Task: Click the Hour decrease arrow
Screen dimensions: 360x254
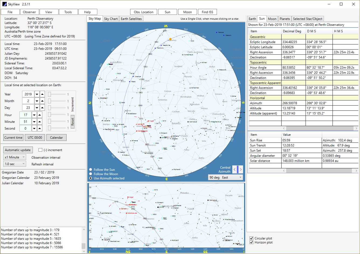Action: pyautogui.click(x=34, y=115)
